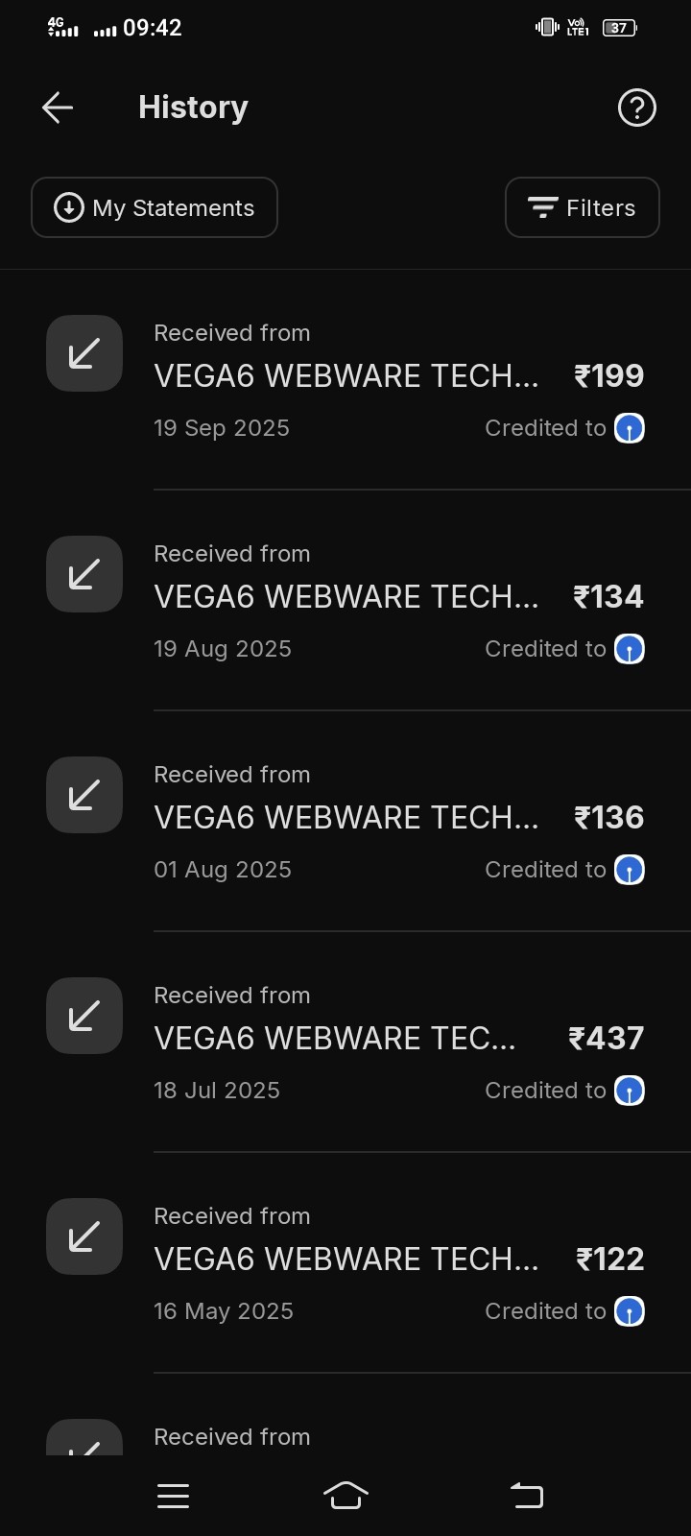
Task: Tap received arrow icon for ₹136 transaction
Action: 84,795
